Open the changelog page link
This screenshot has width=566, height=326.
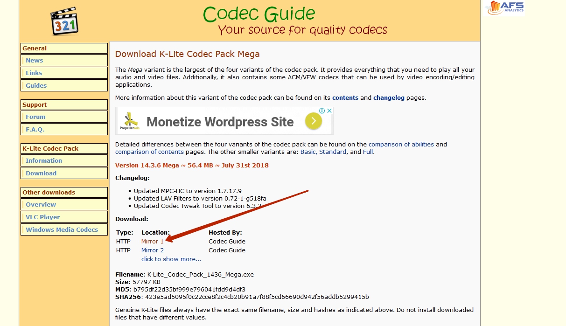(389, 98)
